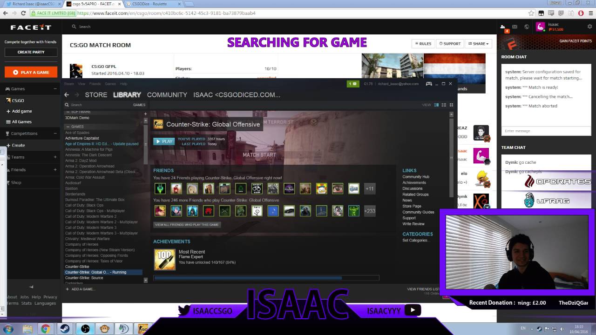Click the first avatar of friends playing now
The height and width of the screenshot is (335, 596).
(x=160, y=188)
